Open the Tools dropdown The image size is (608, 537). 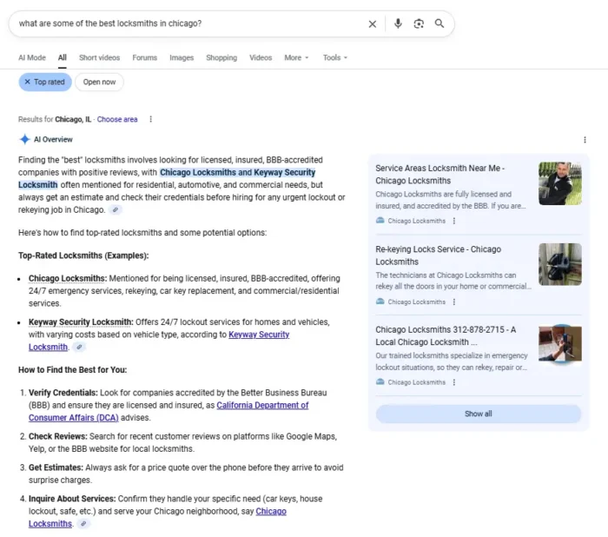(x=334, y=57)
